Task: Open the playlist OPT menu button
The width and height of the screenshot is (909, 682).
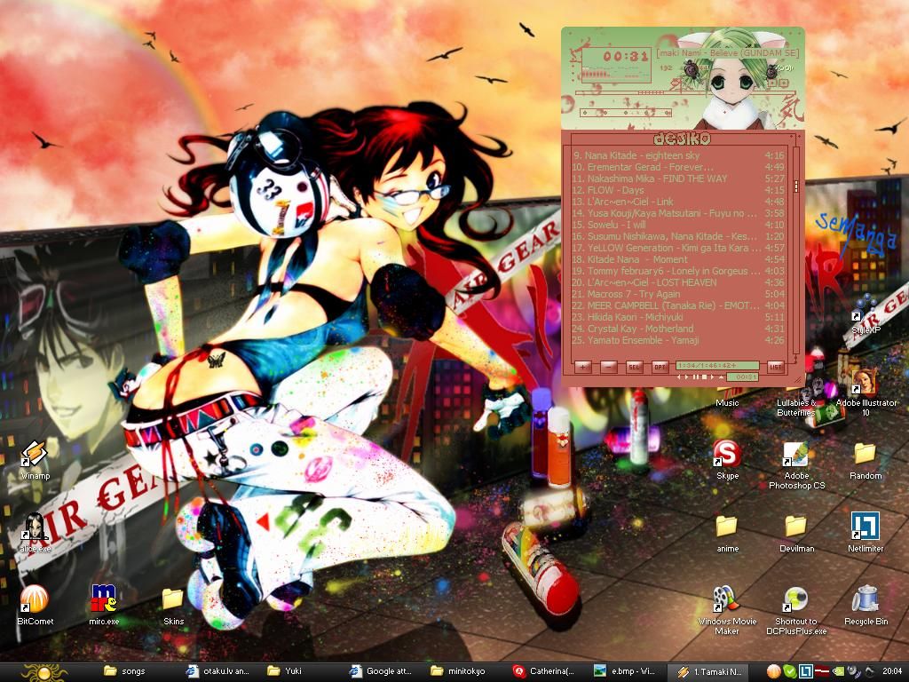Action: tap(660, 367)
